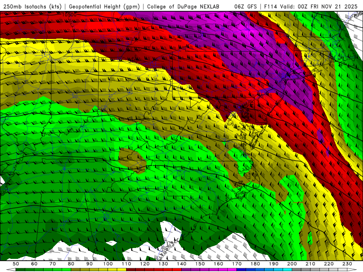
Task: Click the 180 value on the legend
Action: tap(255, 264)
